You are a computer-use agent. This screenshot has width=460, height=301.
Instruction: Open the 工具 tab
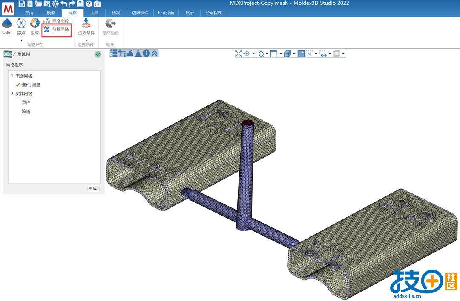(x=94, y=13)
